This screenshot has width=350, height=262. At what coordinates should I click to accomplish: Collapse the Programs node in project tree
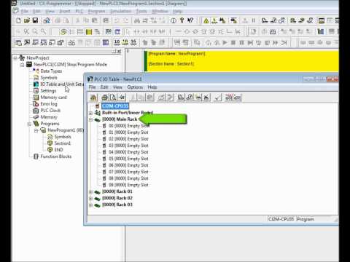tap(29, 124)
